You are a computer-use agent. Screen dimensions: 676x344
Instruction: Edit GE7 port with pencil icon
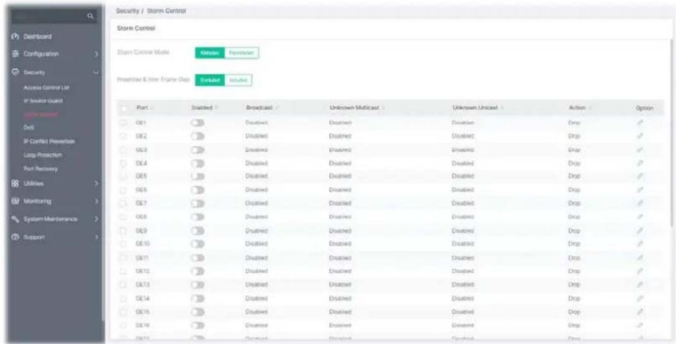[x=640, y=203]
